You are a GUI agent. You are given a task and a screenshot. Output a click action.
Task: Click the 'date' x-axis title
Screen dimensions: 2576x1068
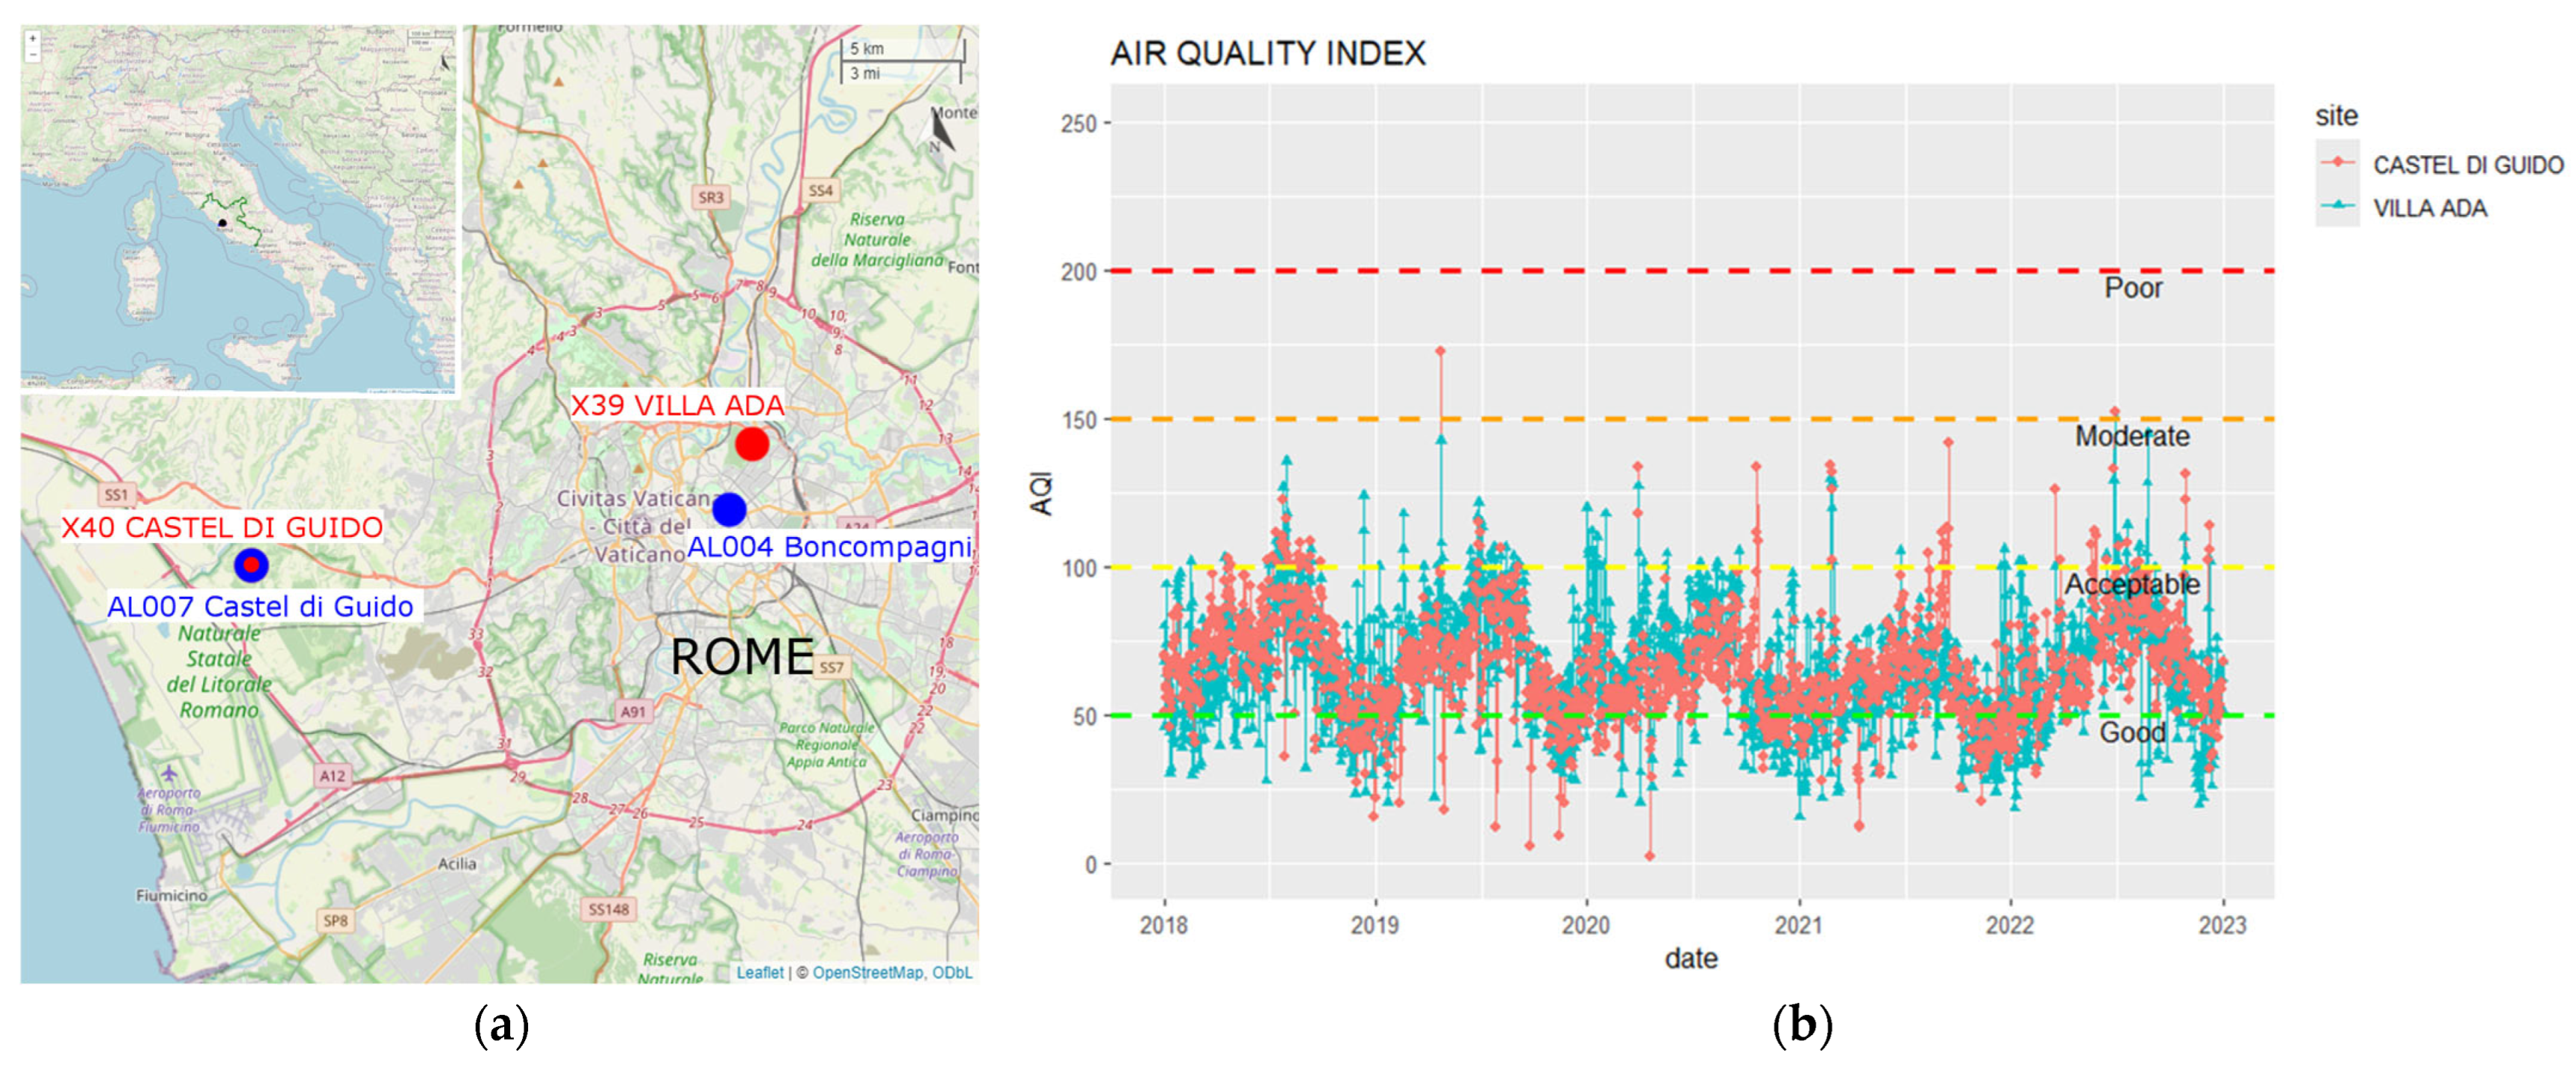pos(1691,958)
